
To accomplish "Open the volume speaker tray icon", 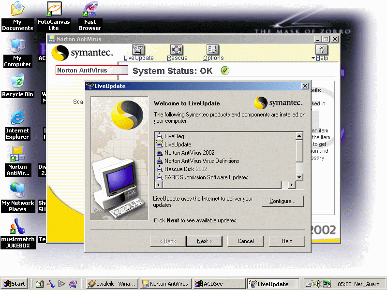I will [x=317, y=284].
